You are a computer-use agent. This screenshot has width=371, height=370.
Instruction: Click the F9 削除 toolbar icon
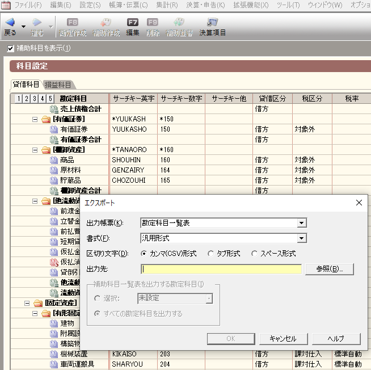pos(153,22)
